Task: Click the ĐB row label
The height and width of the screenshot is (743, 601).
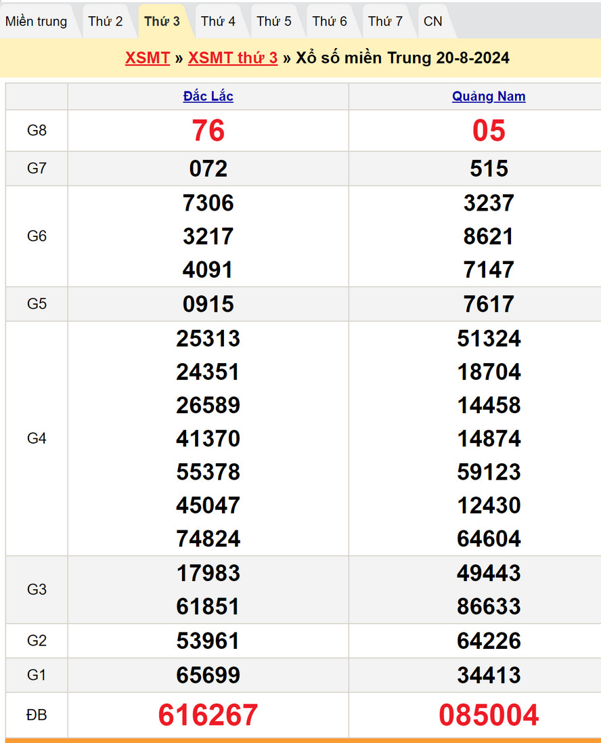Action: [37, 715]
